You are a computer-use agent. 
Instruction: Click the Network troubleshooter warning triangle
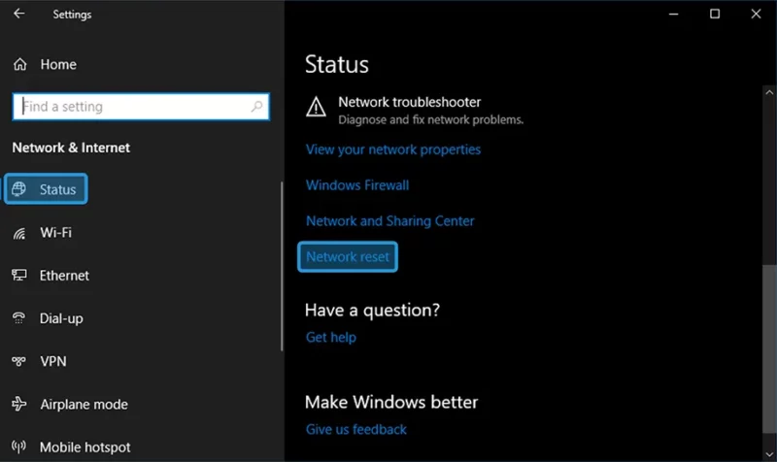pyautogui.click(x=316, y=107)
